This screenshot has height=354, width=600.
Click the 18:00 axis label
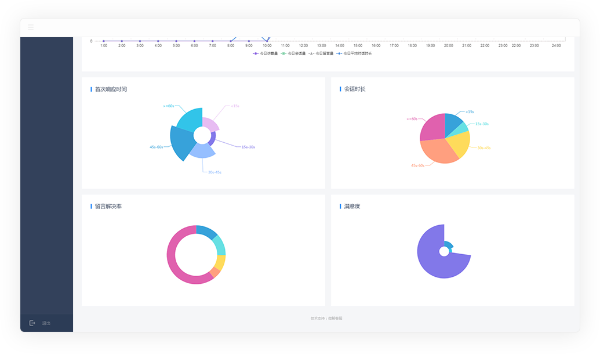[412, 46]
